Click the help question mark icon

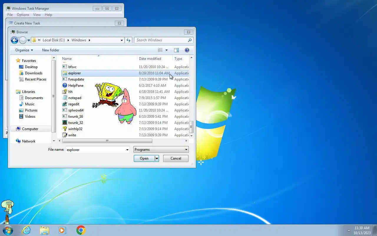point(187,50)
